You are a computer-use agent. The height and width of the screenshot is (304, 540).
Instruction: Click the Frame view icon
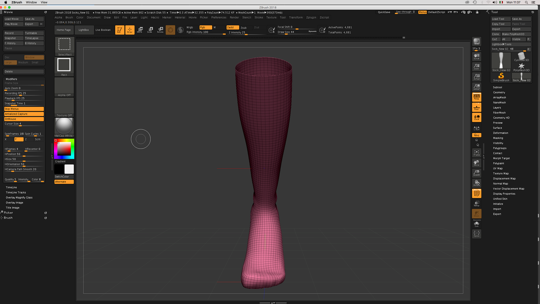point(476,153)
